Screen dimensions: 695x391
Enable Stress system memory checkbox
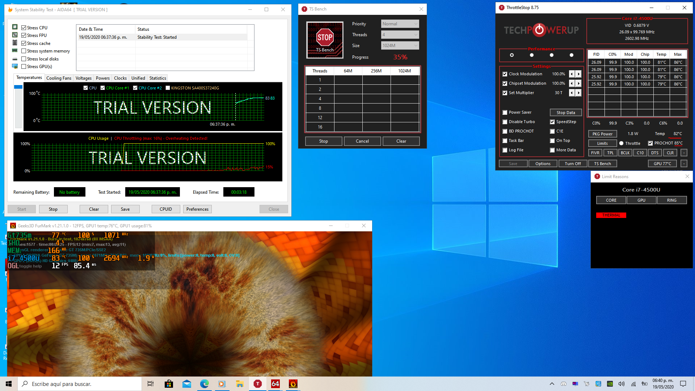[24, 51]
